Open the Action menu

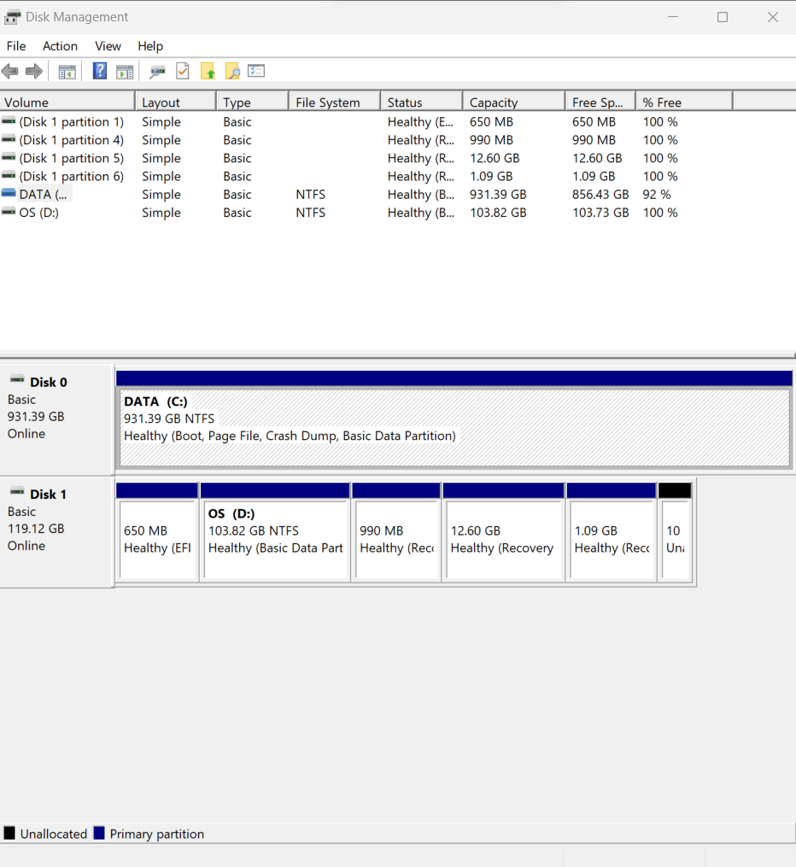point(60,46)
